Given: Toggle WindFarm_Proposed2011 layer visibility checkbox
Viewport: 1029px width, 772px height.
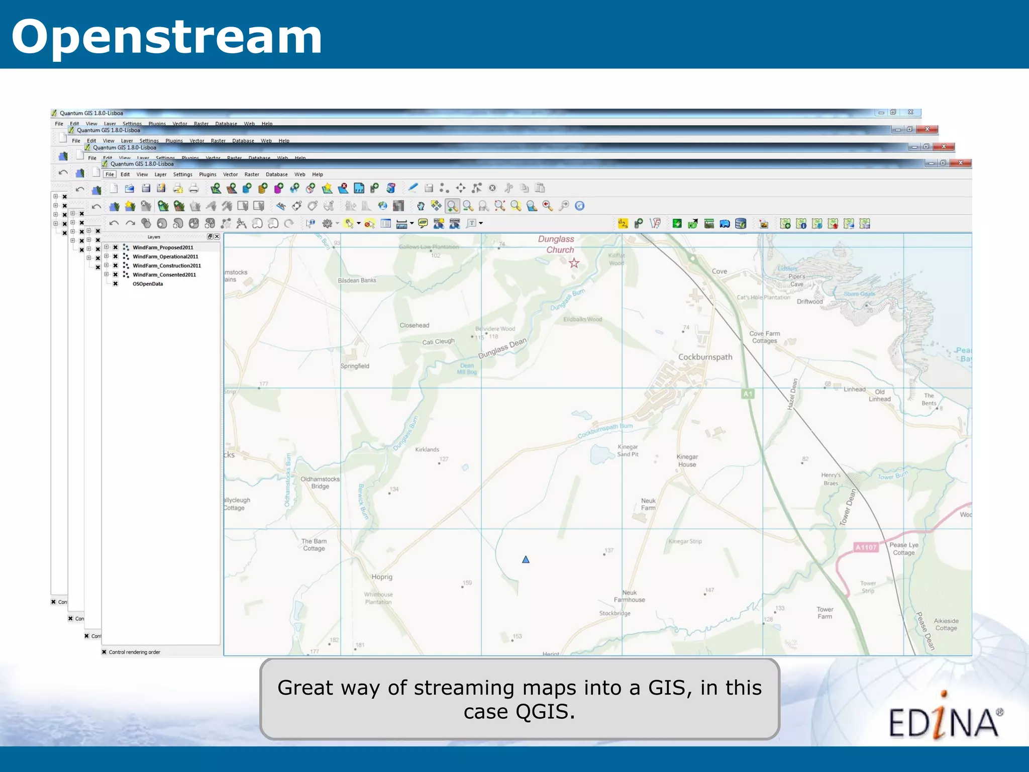Looking at the screenshot, I should (116, 247).
